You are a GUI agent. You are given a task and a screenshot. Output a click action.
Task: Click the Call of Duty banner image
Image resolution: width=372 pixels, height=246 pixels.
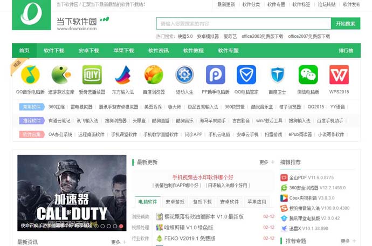[x=72, y=193]
